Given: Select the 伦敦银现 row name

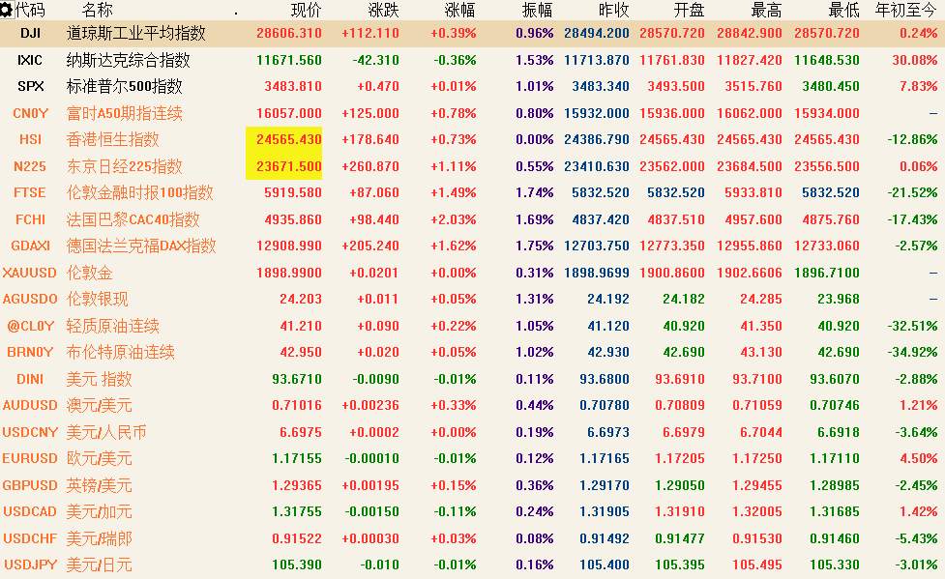Looking at the screenshot, I should (97, 299).
